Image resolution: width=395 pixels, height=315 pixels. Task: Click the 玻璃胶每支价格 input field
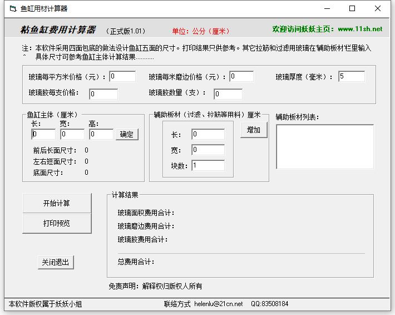(103, 94)
